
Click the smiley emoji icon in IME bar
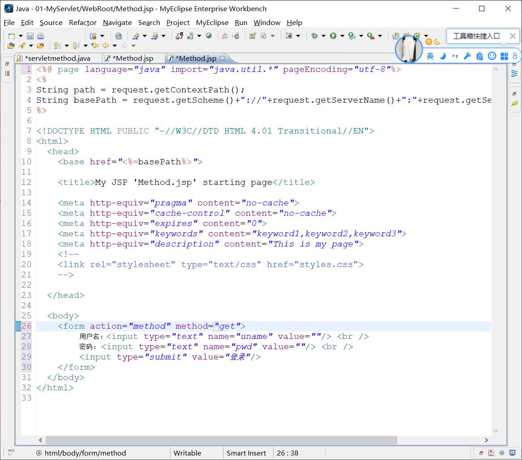click(492, 56)
